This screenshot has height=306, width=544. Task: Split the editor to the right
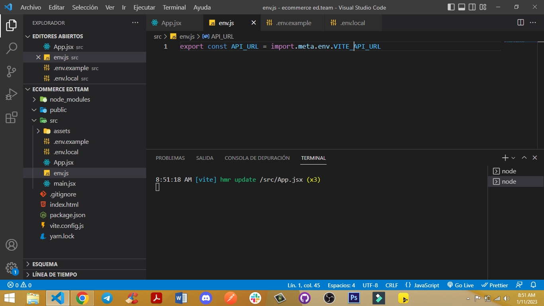[x=521, y=23]
